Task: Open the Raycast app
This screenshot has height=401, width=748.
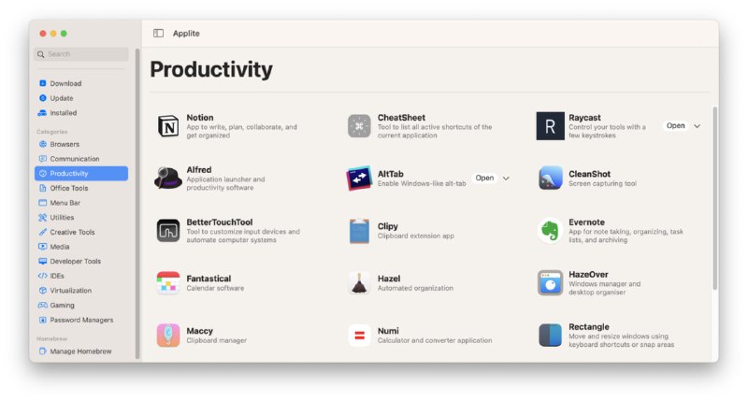Action: 675,125
